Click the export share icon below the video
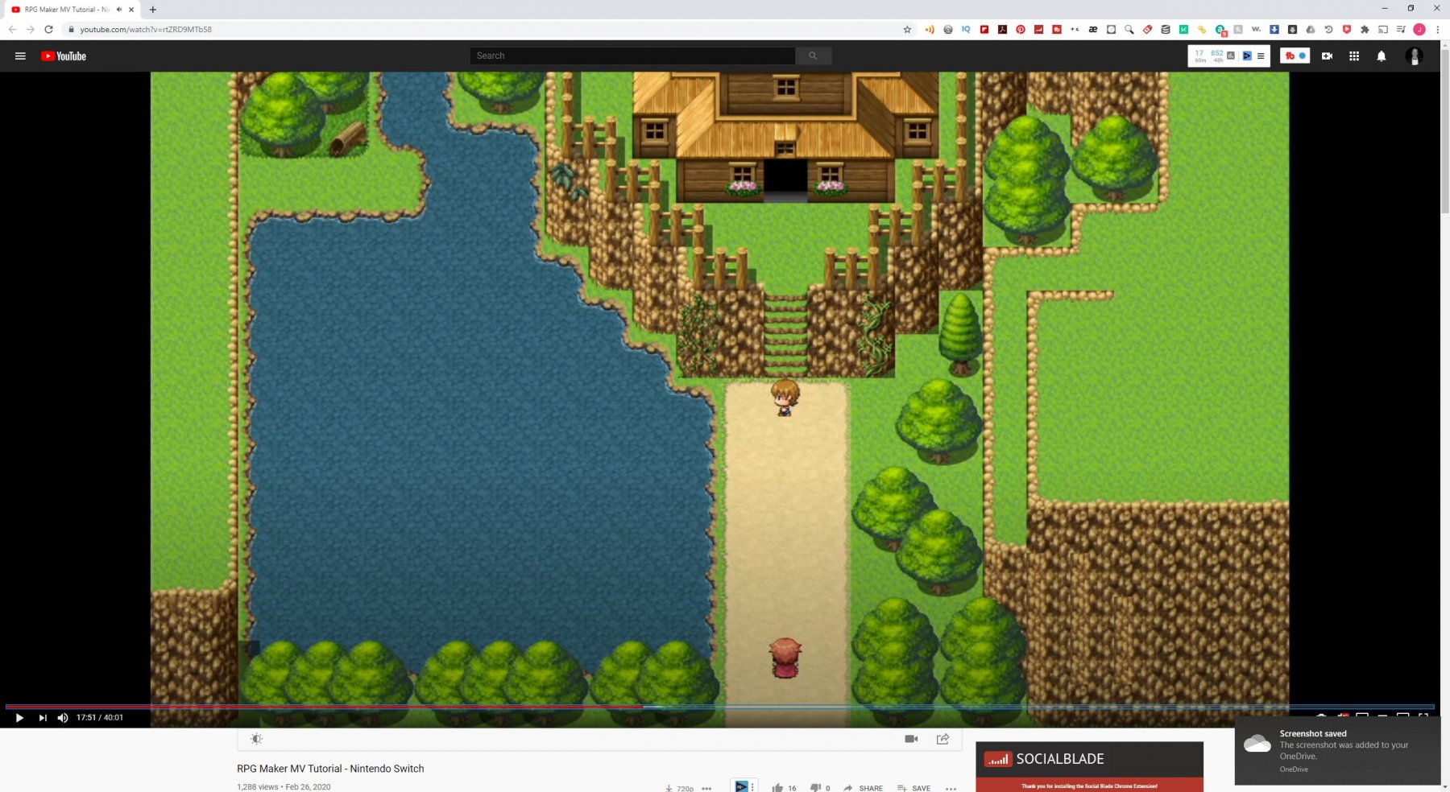 click(x=942, y=739)
